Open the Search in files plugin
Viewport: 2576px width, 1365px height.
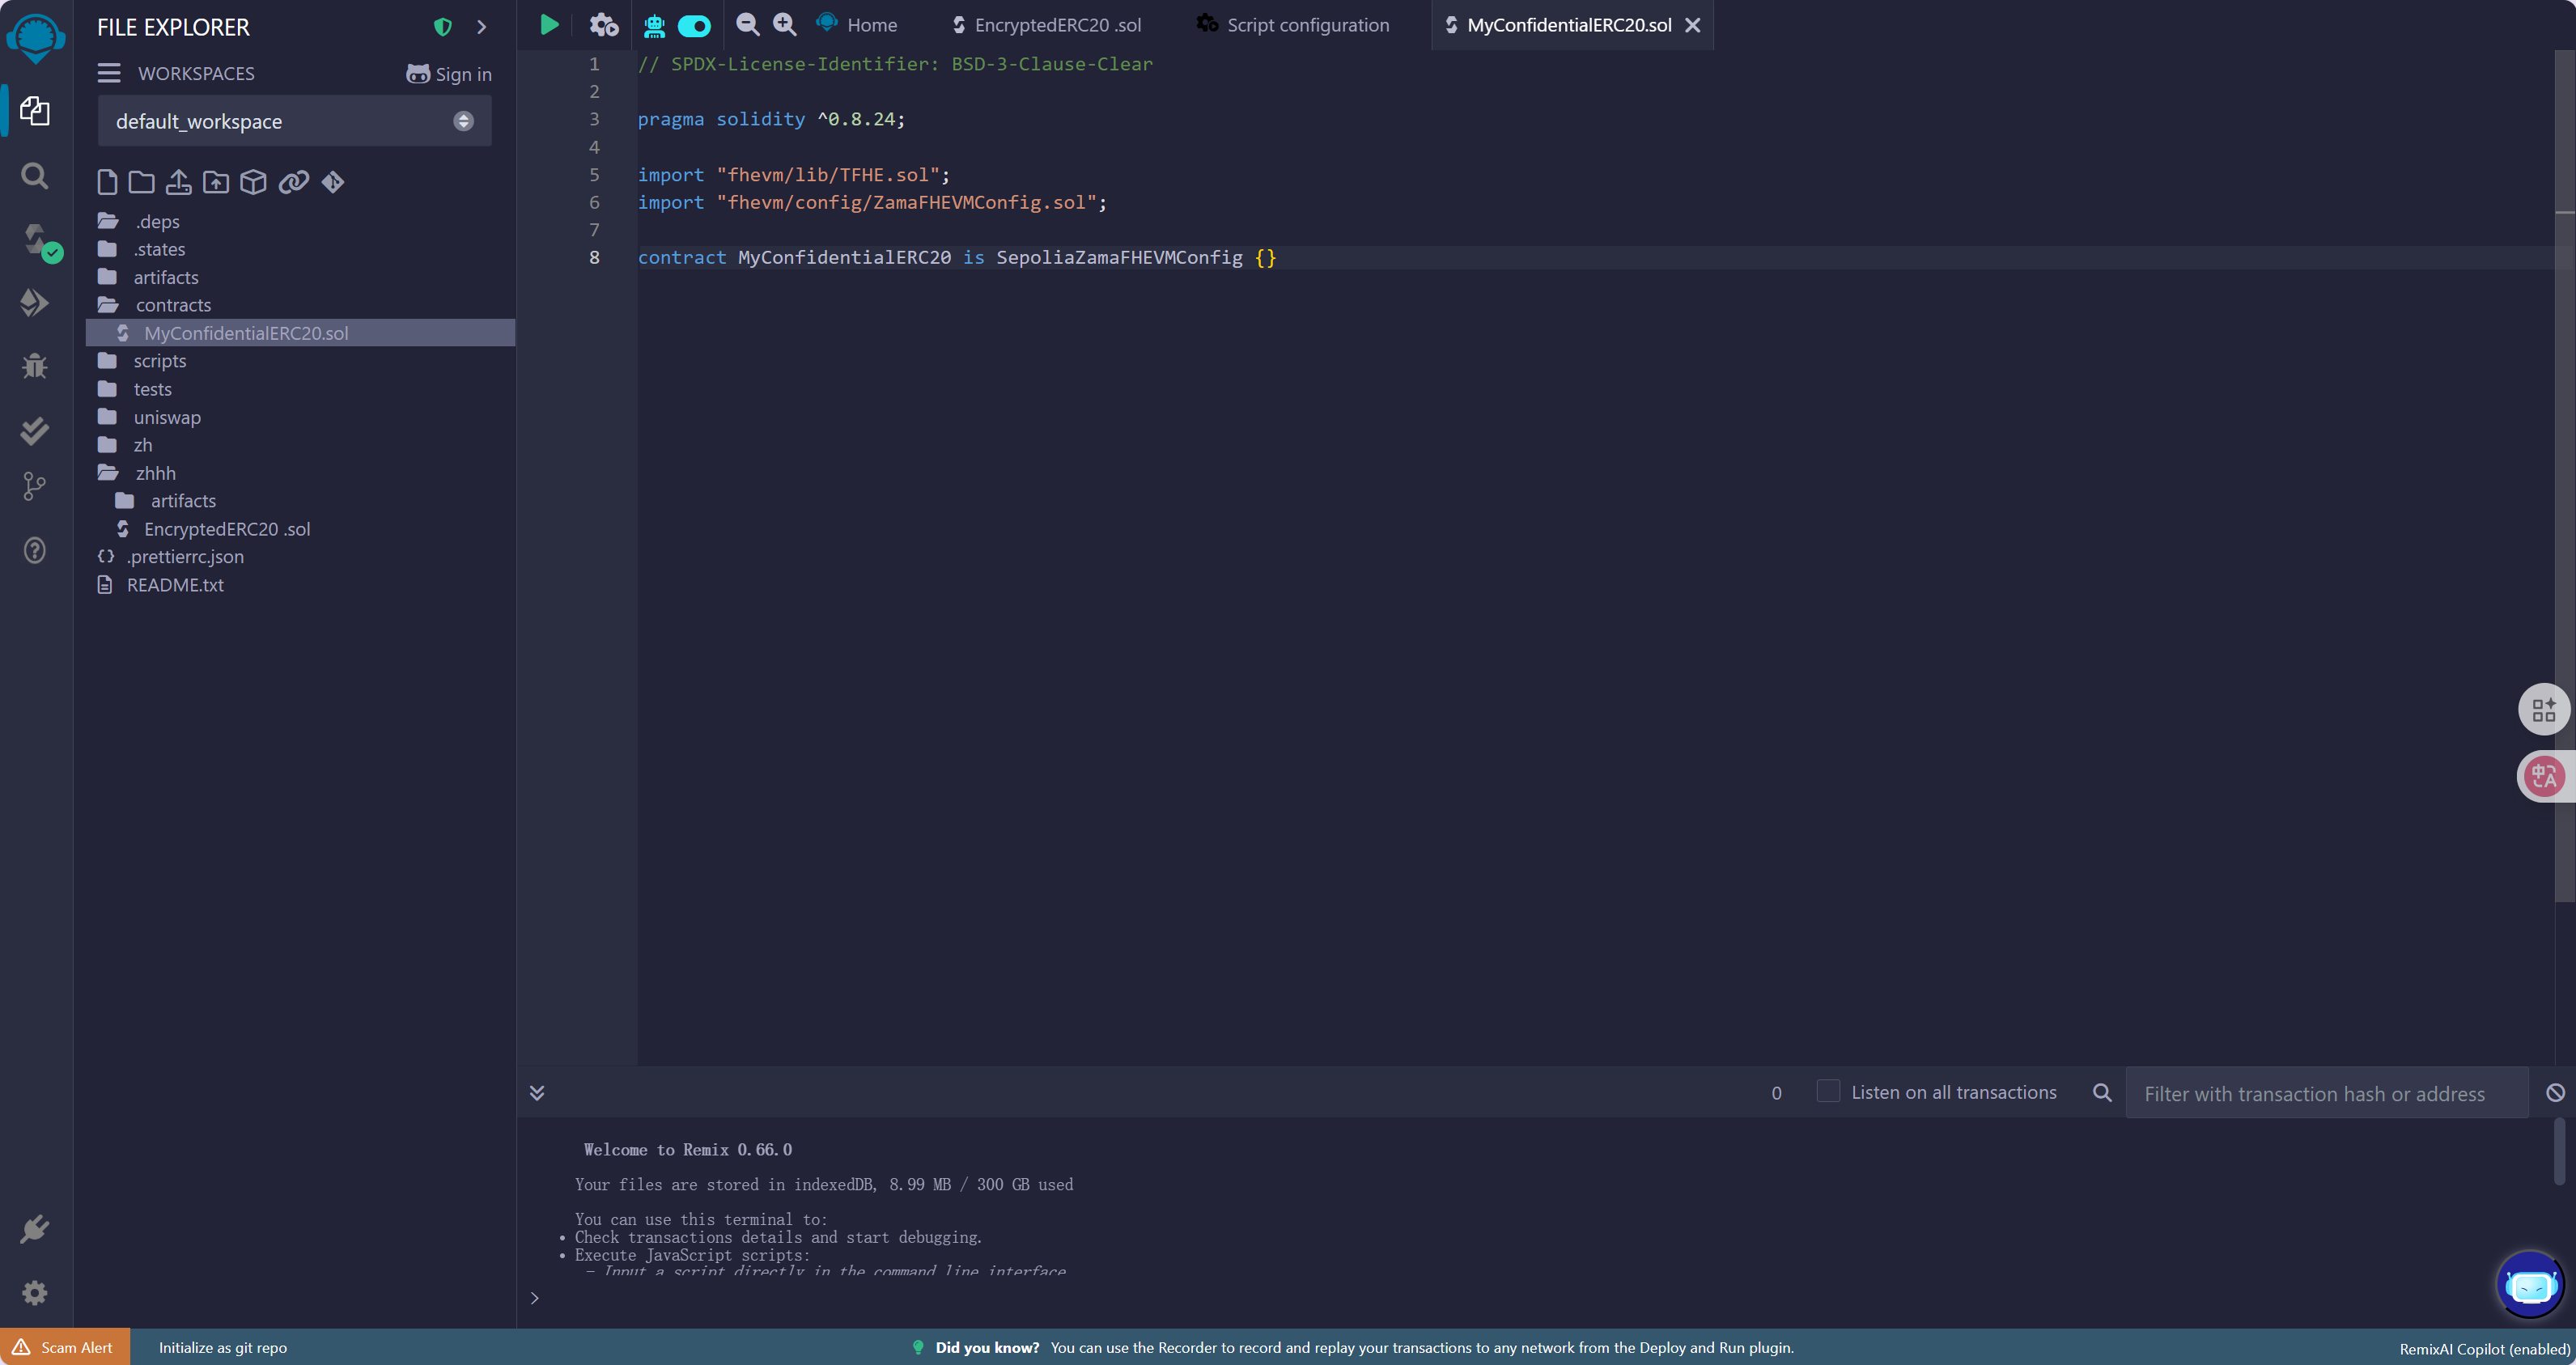point(35,176)
